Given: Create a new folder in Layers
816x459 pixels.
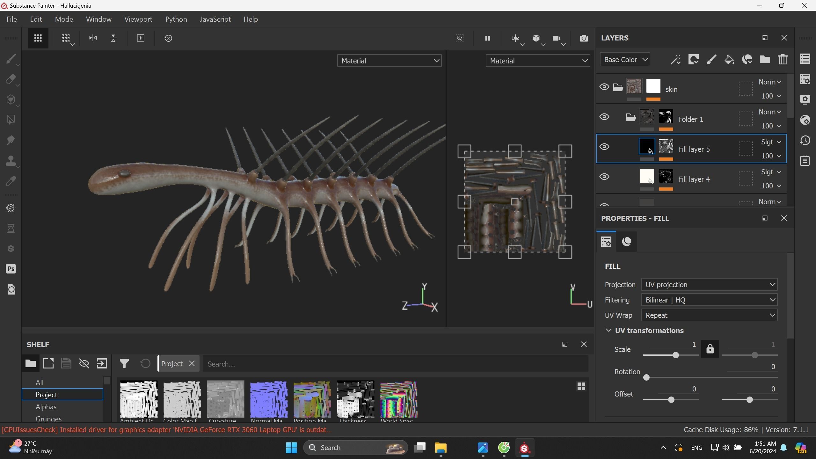Looking at the screenshot, I should 765,60.
